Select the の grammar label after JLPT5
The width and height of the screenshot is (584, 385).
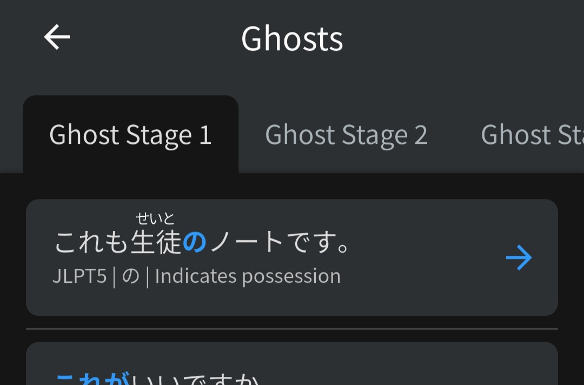pyautogui.click(x=131, y=277)
